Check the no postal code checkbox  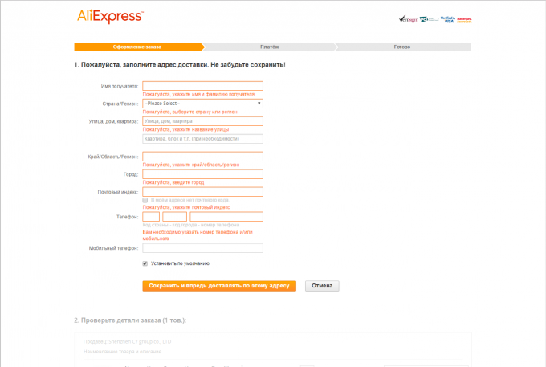145,199
